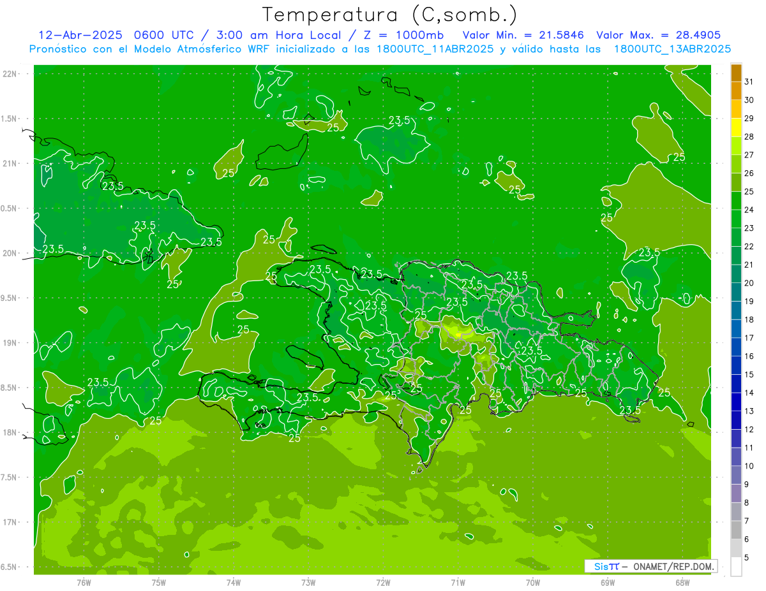Click the '73W' longitude axis label
Screen dimensions: 766x591
tap(308, 582)
